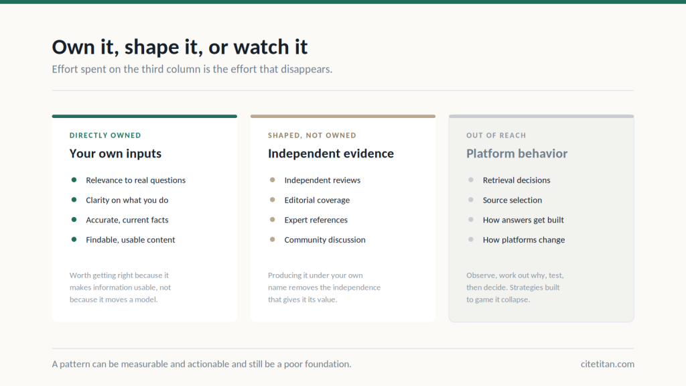Screen dimensions: 686x386
Task: Select 'Editorial coverage' bullet
Action: pos(317,200)
